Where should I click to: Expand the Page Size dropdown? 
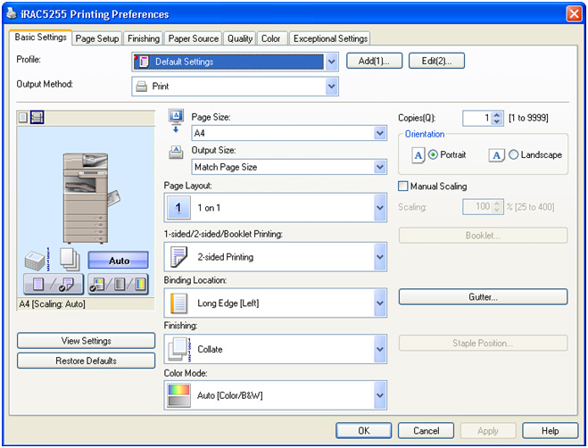(379, 133)
